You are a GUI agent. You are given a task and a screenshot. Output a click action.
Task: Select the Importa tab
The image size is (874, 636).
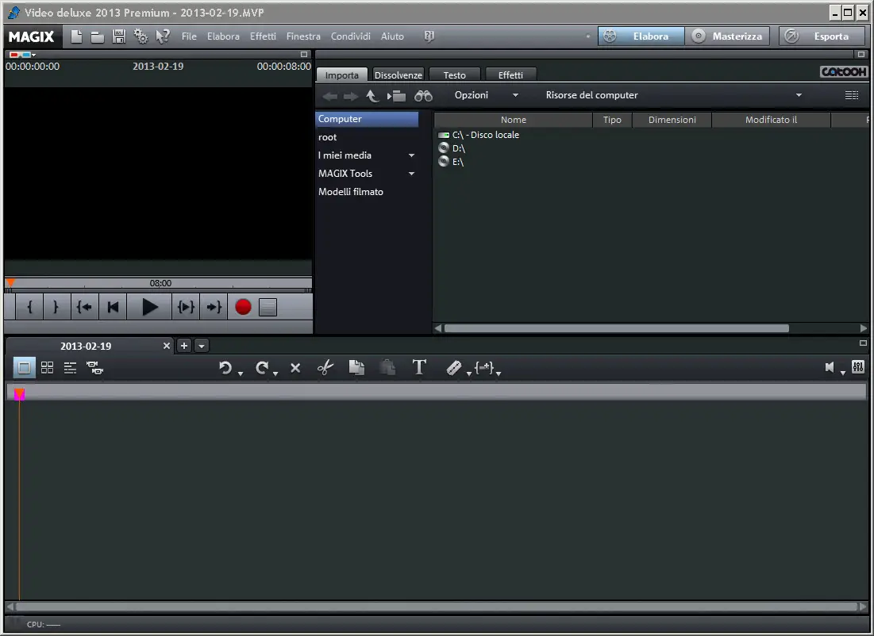click(x=341, y=75)
